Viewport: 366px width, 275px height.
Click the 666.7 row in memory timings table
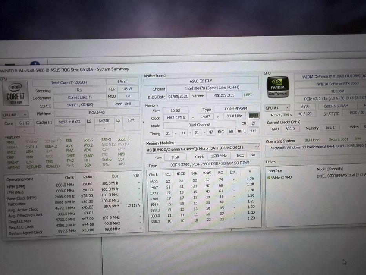[x=202, y=220]
